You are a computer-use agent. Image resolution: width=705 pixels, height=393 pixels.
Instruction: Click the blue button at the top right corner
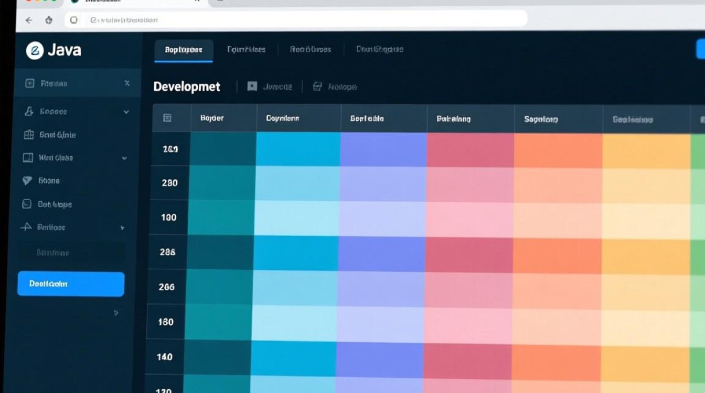(700, 49)
